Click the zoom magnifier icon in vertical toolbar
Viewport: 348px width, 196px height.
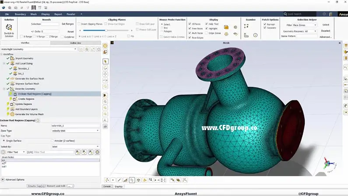click(x=105, y=86)
